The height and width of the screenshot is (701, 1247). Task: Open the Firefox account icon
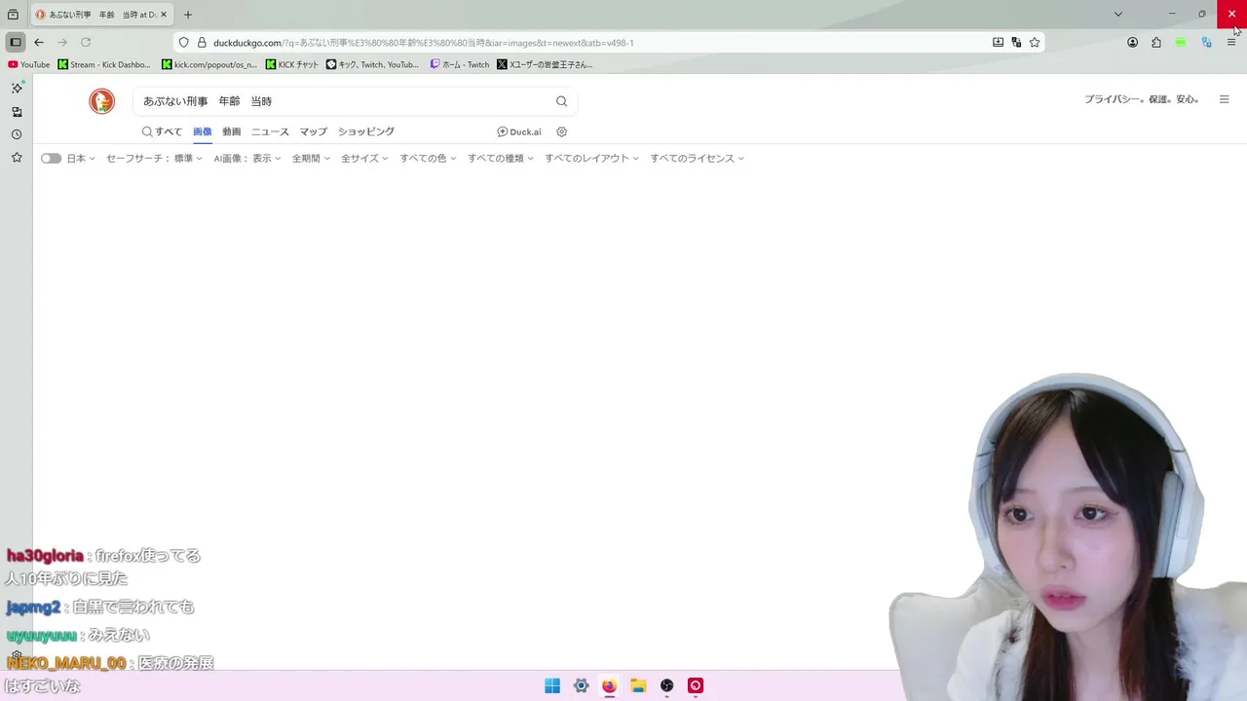click(x=1132, y=43)
